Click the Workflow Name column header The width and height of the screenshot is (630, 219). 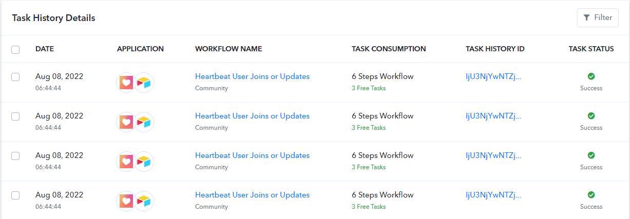pyautogui.click(x=228, y=49)
